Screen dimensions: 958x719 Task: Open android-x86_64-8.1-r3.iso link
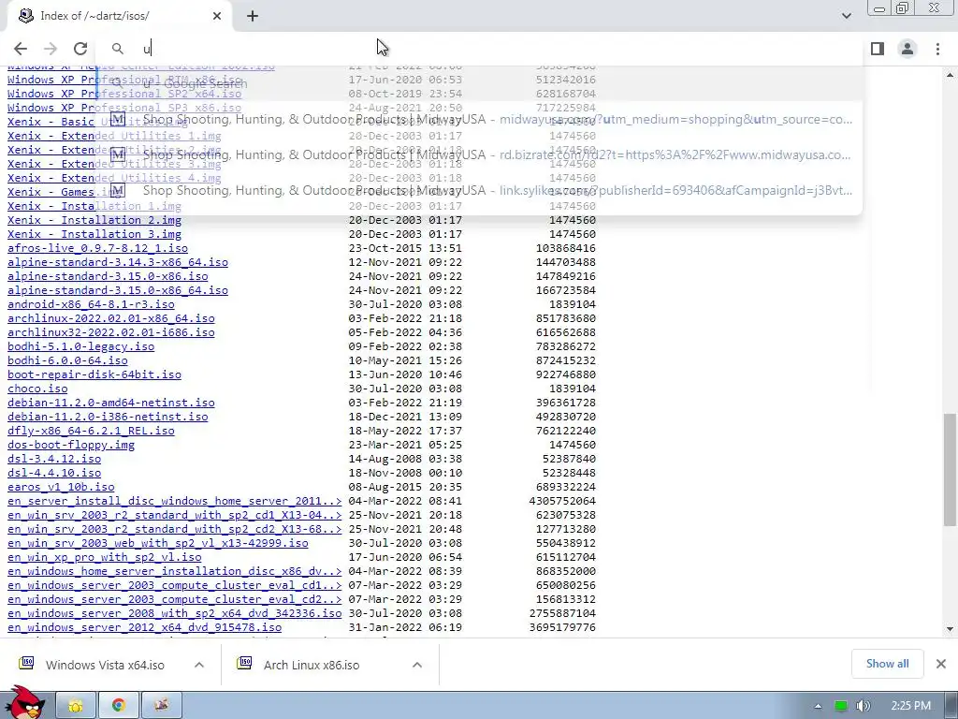[x=91, y=304]
